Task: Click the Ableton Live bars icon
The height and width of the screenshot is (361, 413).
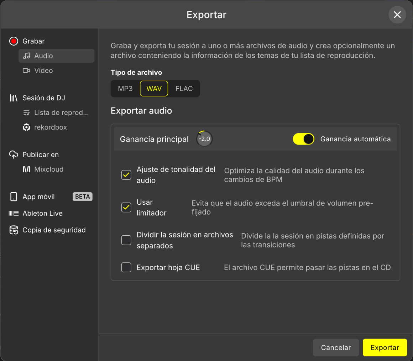Action: 14,213
